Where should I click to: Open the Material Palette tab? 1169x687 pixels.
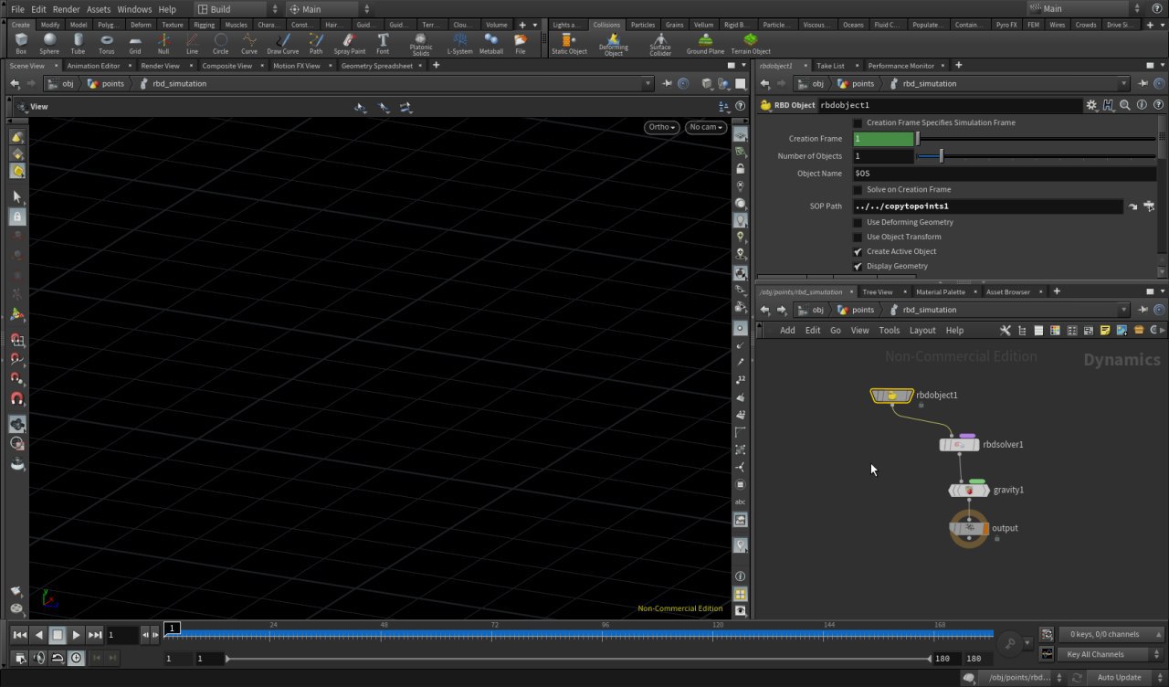point(941,292)
